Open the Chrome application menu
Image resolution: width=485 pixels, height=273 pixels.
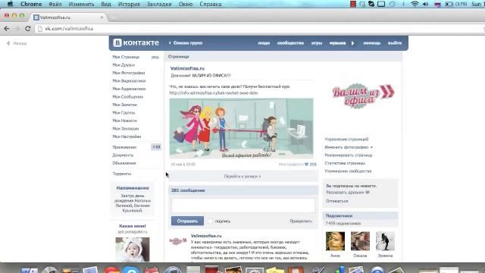point(31,4)
